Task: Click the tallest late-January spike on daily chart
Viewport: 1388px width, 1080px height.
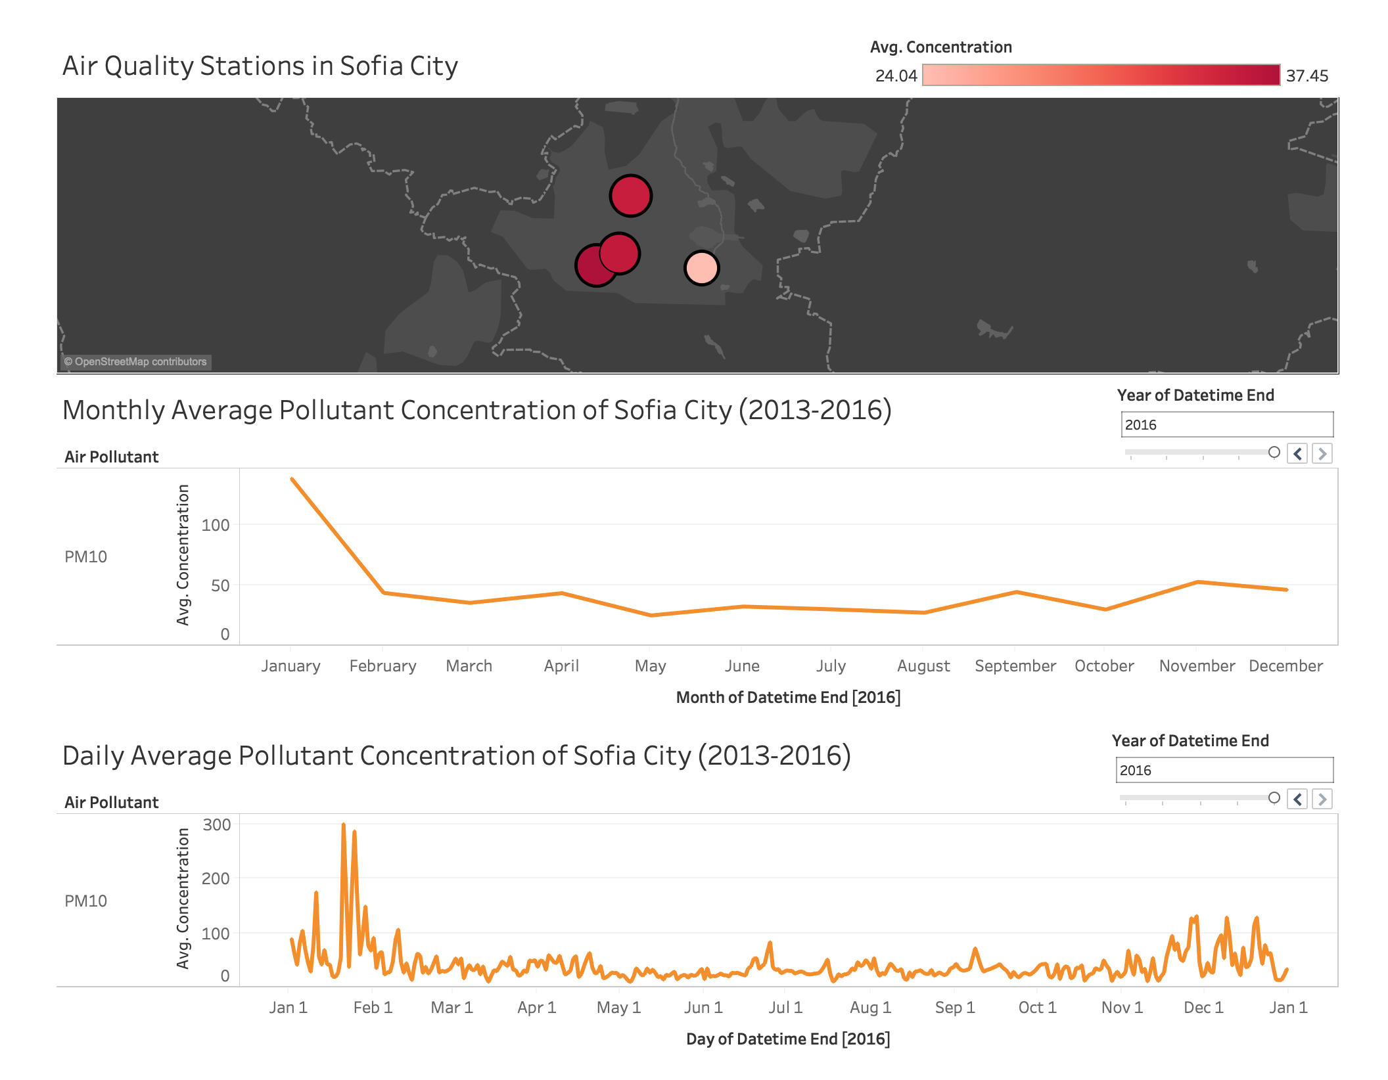Action: click(343, 824)
